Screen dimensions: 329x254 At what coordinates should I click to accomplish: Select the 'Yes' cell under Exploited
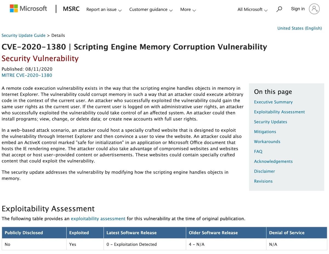pyautogui.click(x=85, y=244)
